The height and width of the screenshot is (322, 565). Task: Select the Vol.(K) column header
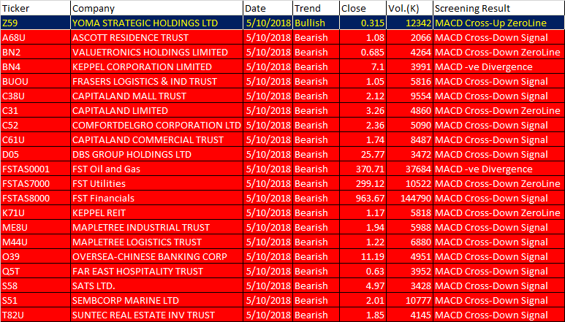click(410, 8)
